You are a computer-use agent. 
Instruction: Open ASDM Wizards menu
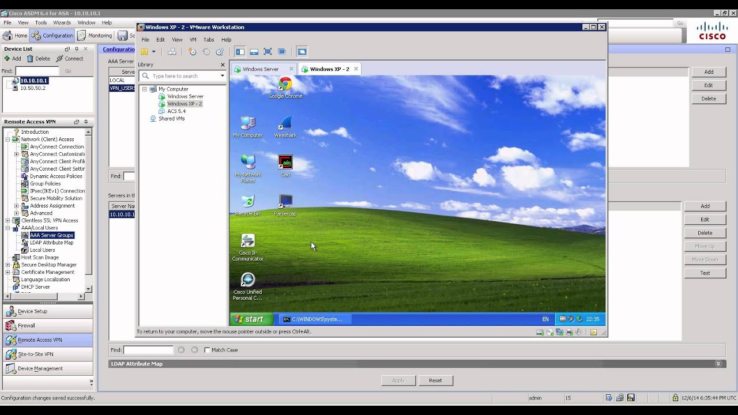(62, 23)
